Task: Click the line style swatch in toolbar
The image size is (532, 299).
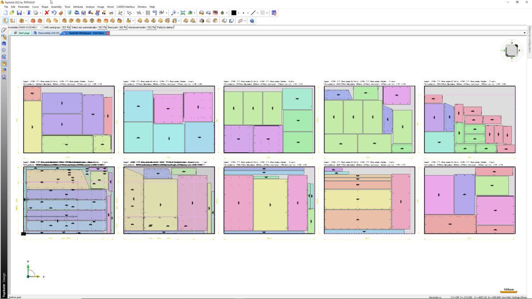Action: tap(253, 13)
